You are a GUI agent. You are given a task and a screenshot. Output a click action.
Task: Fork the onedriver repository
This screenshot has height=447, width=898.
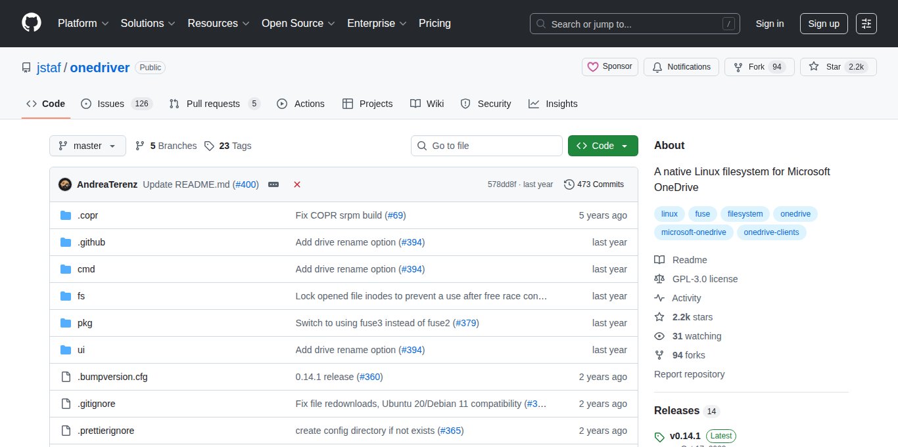click(x=759, y=67)
